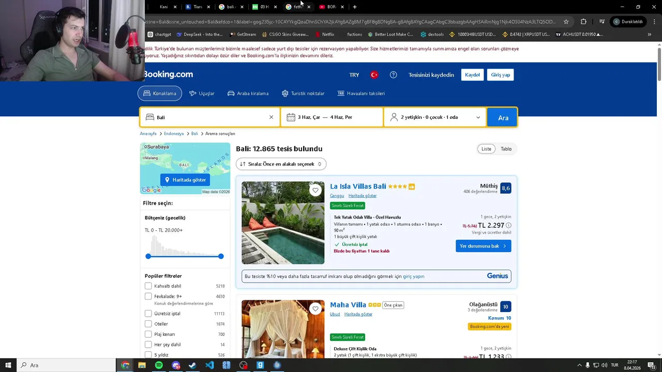The height and width of the screenshot is (372, 662).
Task: Click the Windows taskbar Ara search box
Action: 66,365
